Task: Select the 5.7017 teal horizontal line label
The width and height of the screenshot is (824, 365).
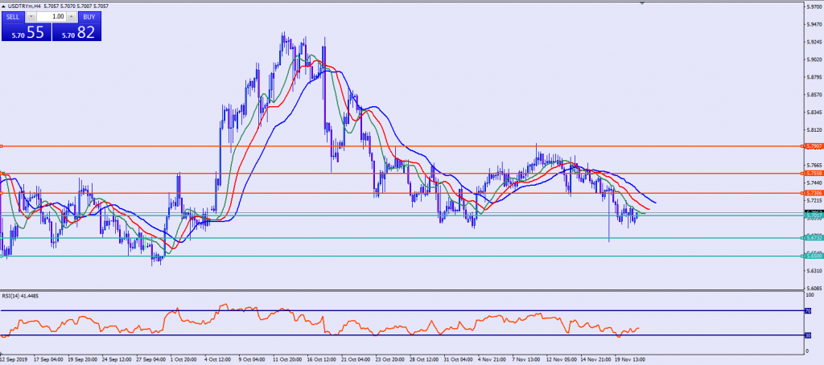Action: pos(813,215)
